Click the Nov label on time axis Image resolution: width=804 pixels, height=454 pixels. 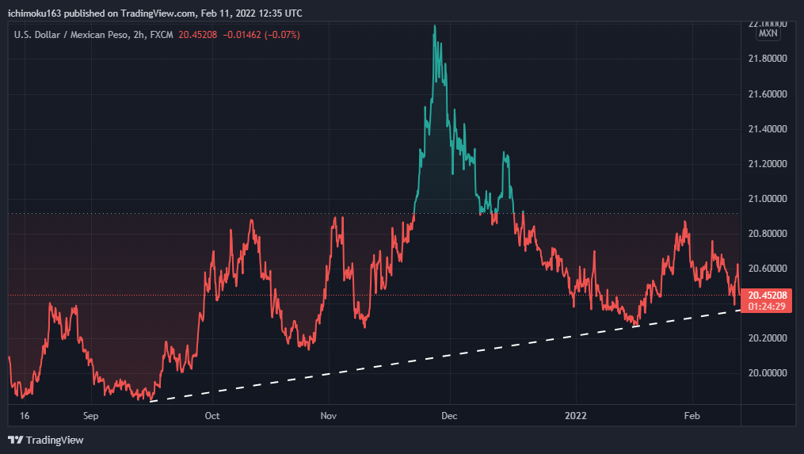[329, 415]
